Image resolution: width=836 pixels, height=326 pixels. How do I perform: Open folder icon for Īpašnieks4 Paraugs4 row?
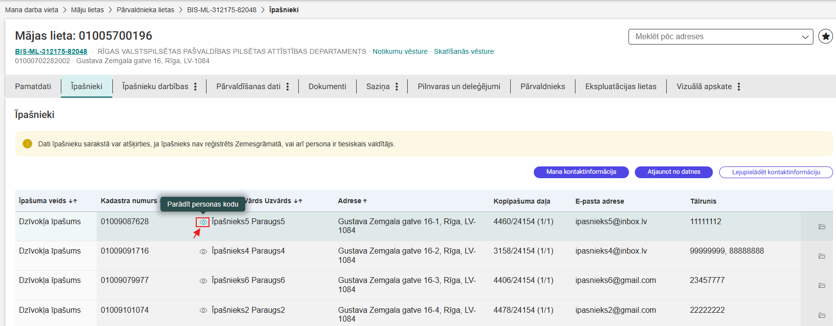point(822,256)
